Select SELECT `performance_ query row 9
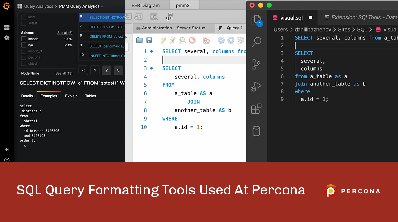This screenshot has height=222, width=398. point(101,46)
